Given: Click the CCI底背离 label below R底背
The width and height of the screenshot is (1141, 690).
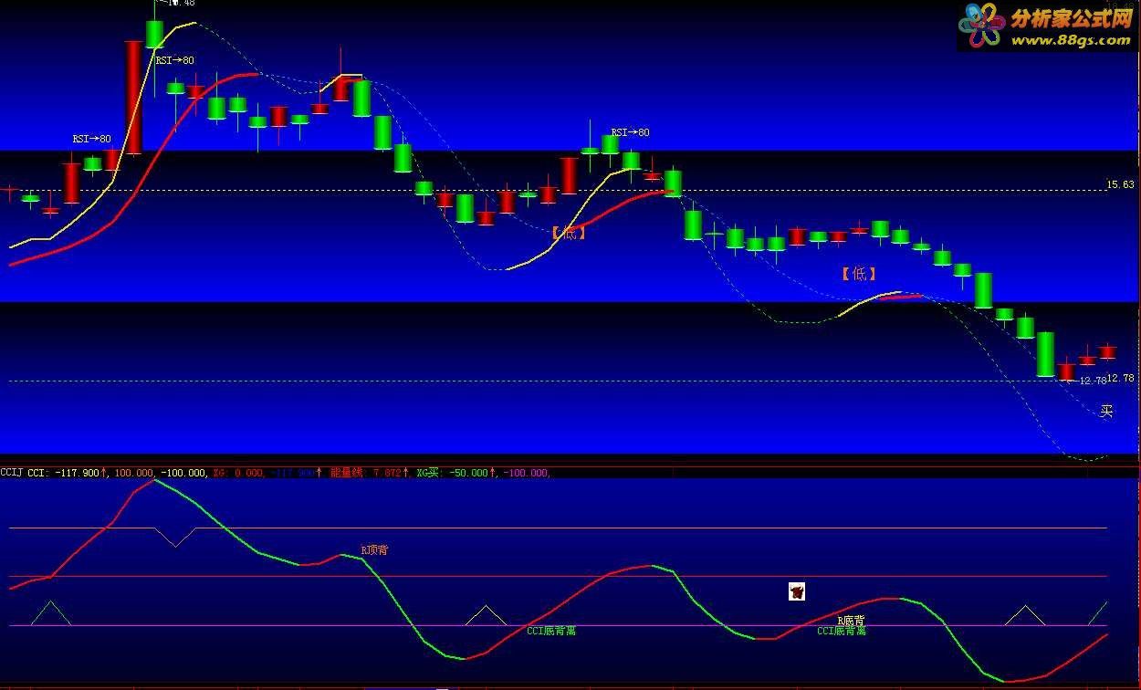Looking at the screenshot, I should 842,631.
